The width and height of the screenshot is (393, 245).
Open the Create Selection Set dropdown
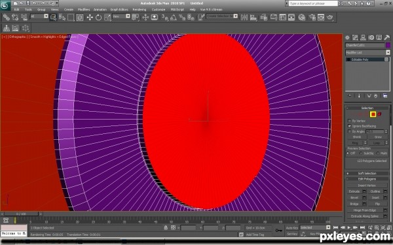click(x=235, y=16)
